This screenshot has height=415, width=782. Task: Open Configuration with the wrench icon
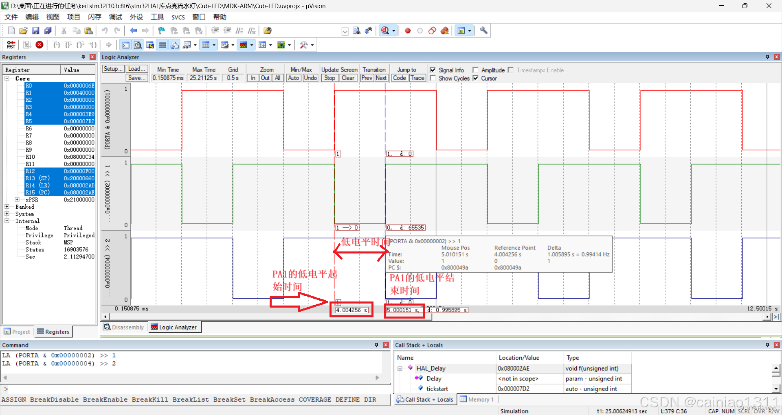[x=483, y=31]
